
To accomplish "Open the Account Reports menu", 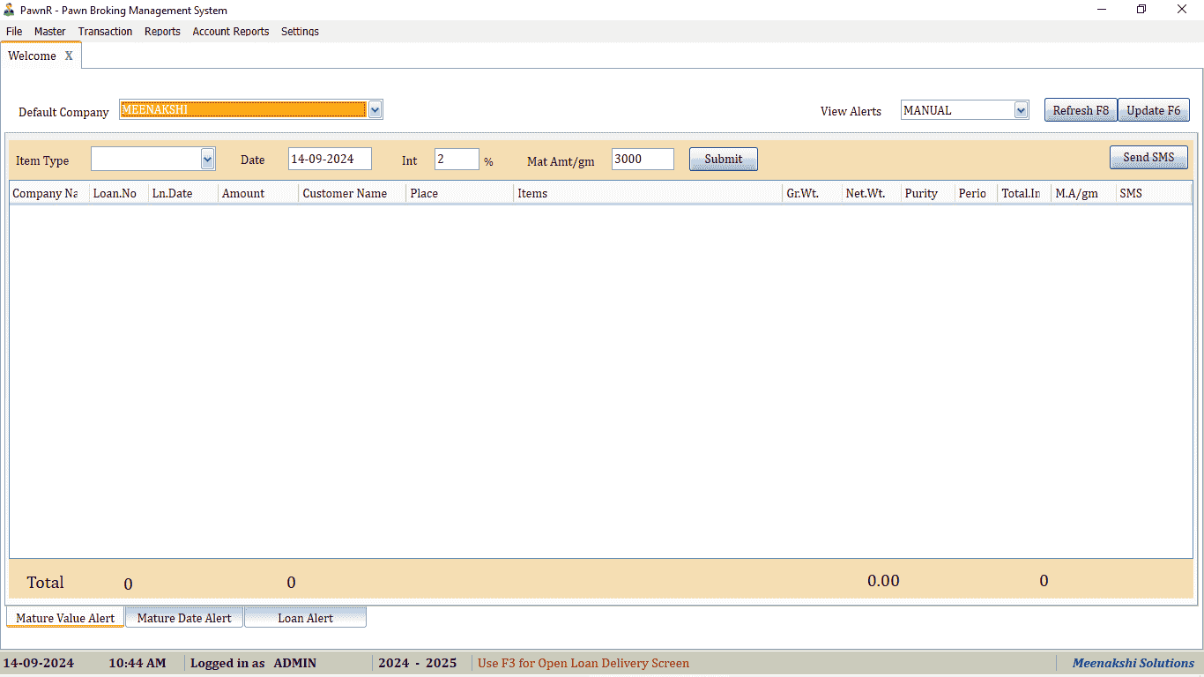I will tap(230, 31).
